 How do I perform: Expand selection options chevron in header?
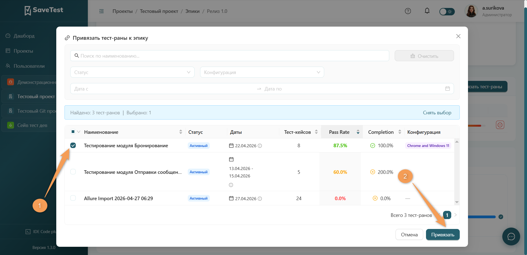point(79,132)
